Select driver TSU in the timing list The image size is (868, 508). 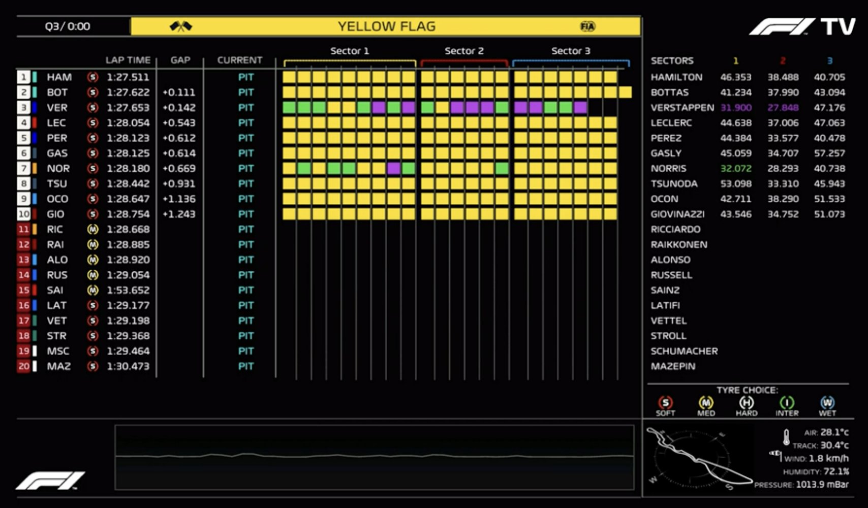(57, 184)
